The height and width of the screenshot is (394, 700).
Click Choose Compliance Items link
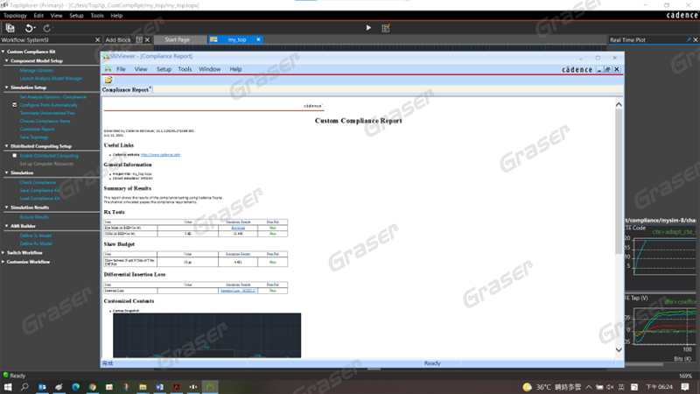click(x=45, y=121)
